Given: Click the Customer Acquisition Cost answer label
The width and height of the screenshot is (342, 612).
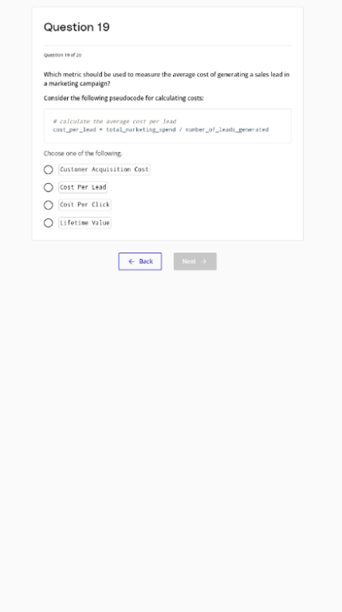Looking at the screenshot, I should (104, 170).
